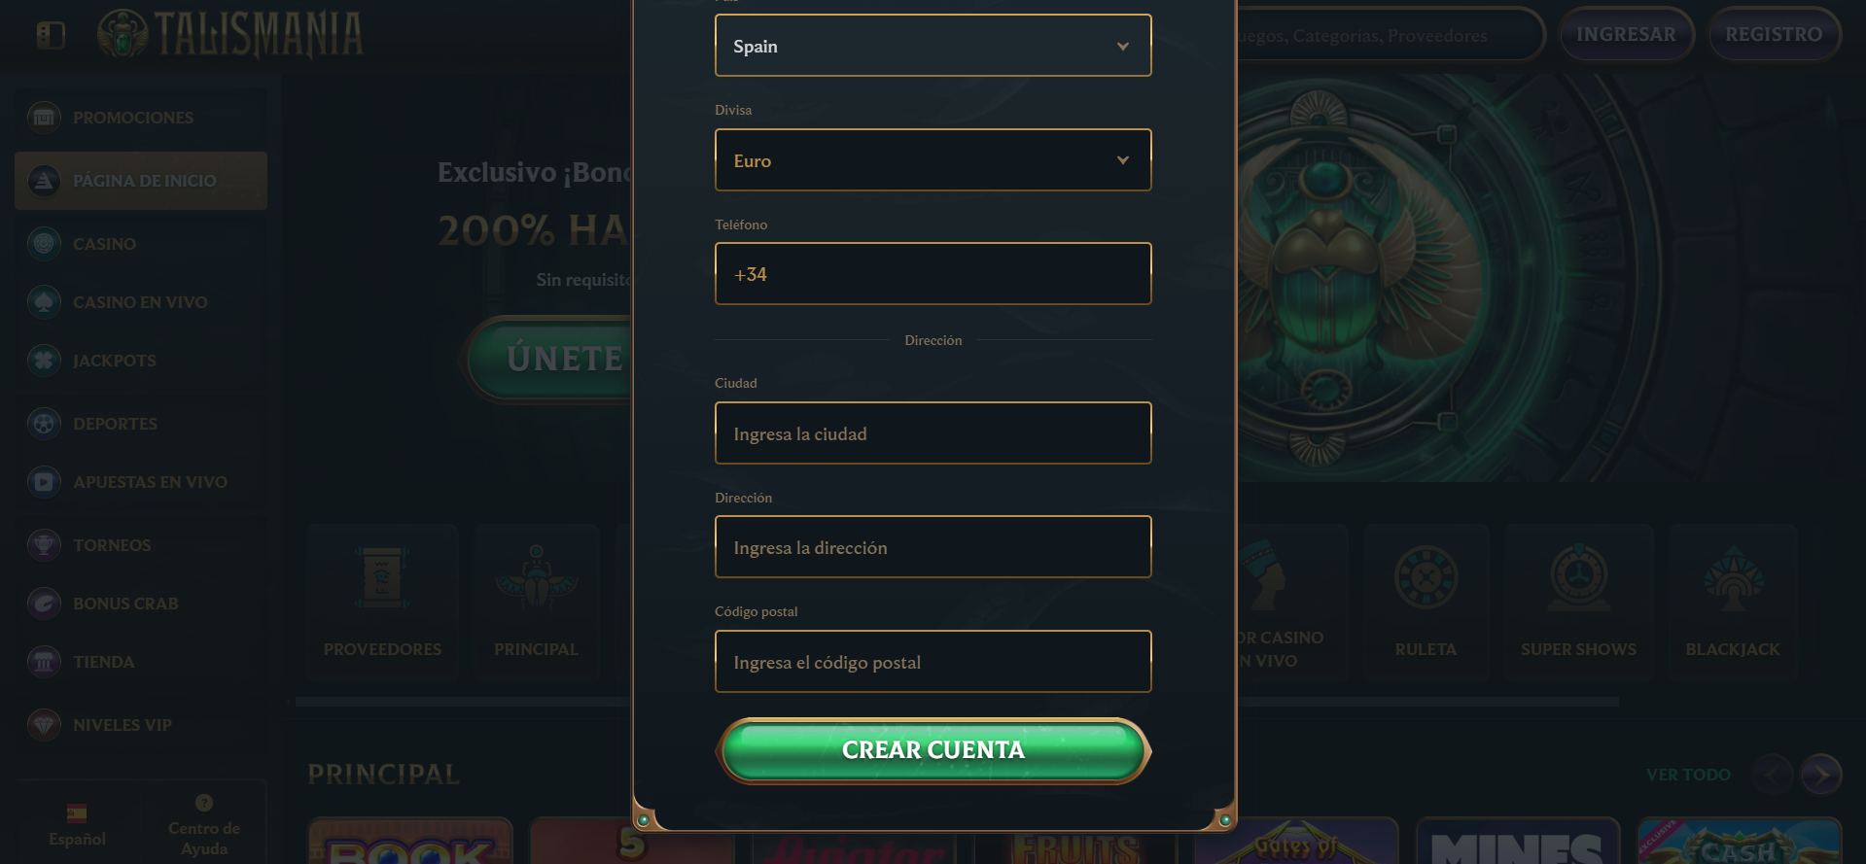Viewport: 1866px width, 864px height.
Task: Submit the Crear Cuenta button
Action: coord(933,750)
